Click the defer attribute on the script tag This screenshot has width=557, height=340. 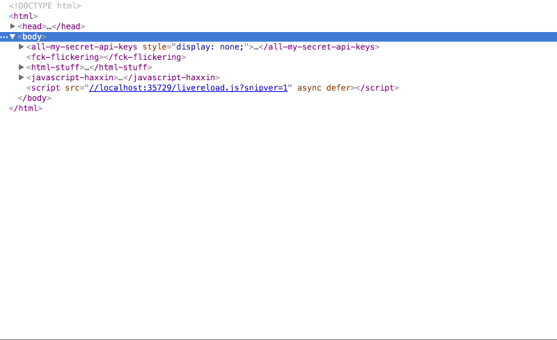click(338, 88)
